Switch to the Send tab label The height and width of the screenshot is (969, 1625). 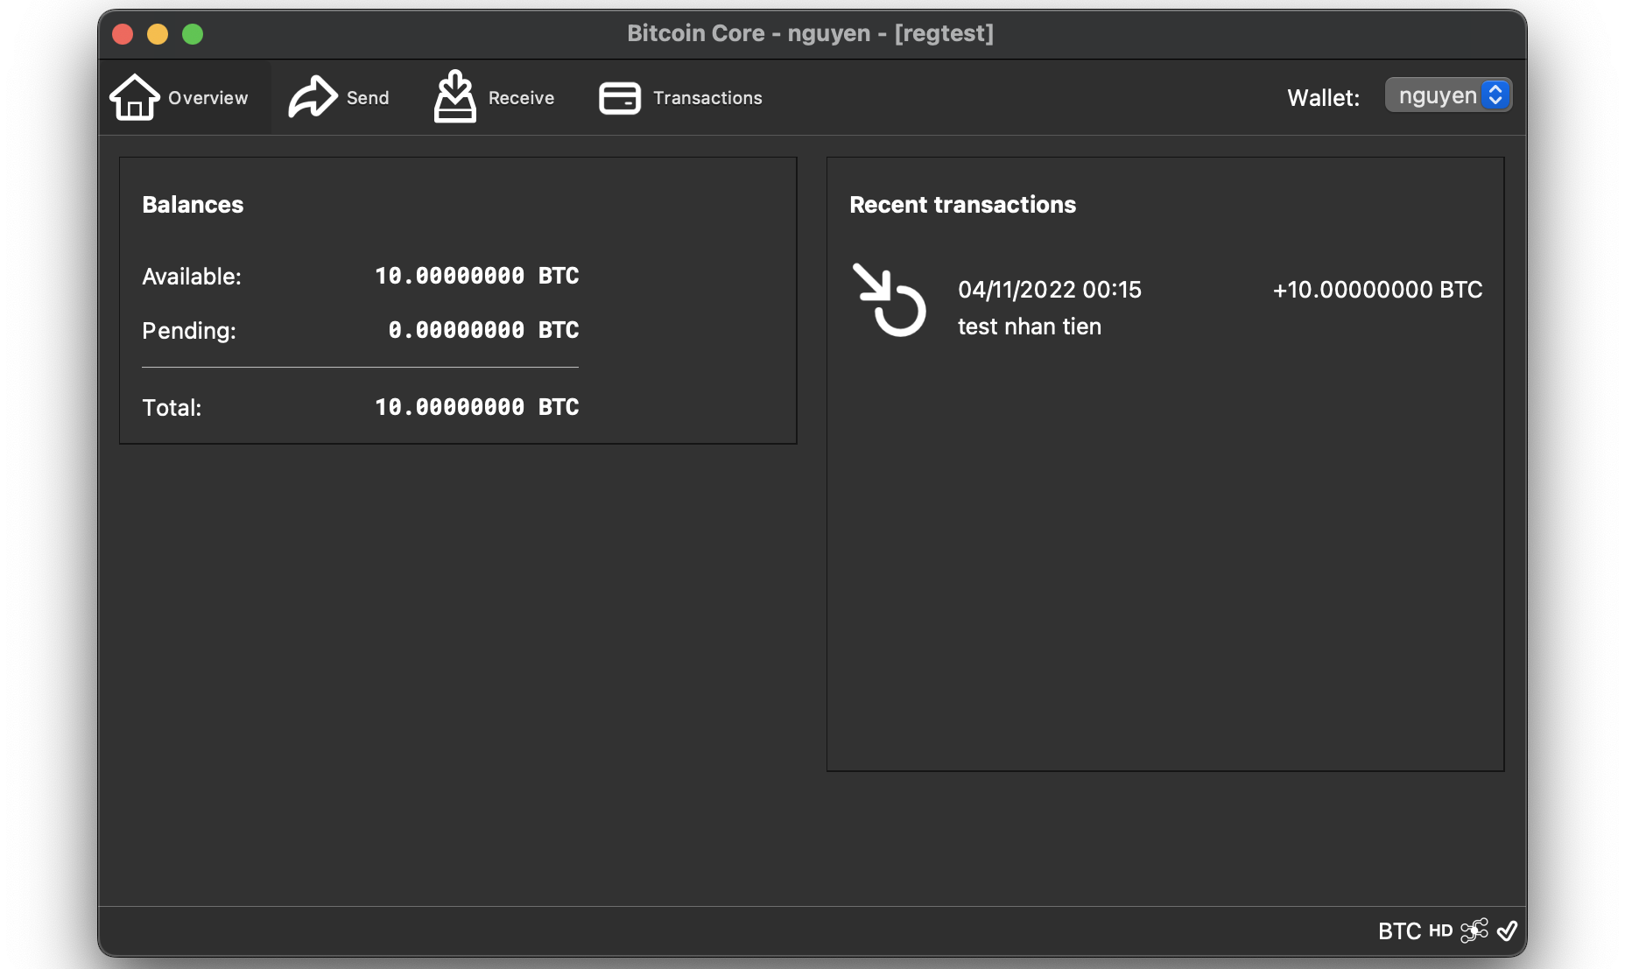tap(368, 98)
